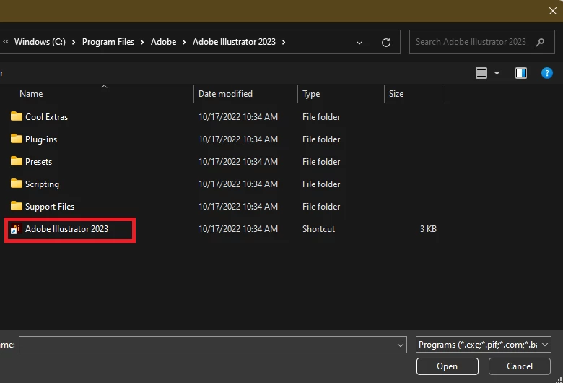Image resolution: width=563 pixels, height=383 pixels.
Task: Click the Cancel button
Action: (519, 366)
